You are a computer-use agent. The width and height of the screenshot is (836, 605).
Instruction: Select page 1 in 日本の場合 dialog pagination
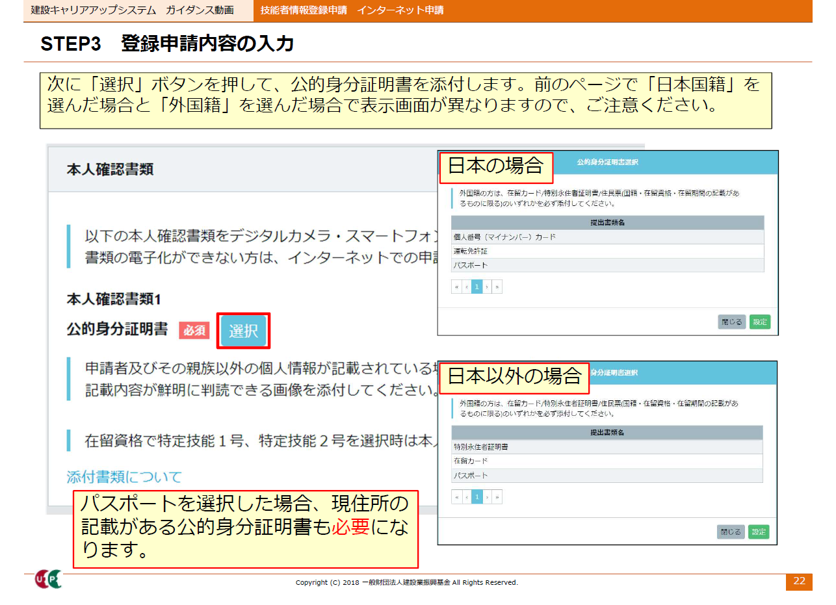coord(477,287)
